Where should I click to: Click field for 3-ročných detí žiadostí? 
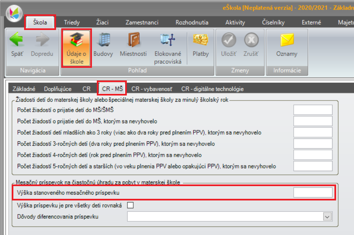click(x=313, y=144)
